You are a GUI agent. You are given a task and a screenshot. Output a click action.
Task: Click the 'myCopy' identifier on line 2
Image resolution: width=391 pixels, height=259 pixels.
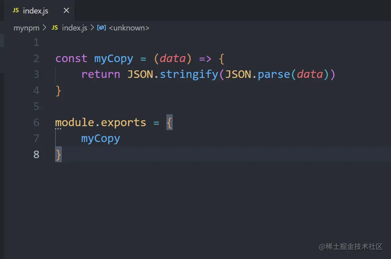pyautogui.click(x=114, y=59)
